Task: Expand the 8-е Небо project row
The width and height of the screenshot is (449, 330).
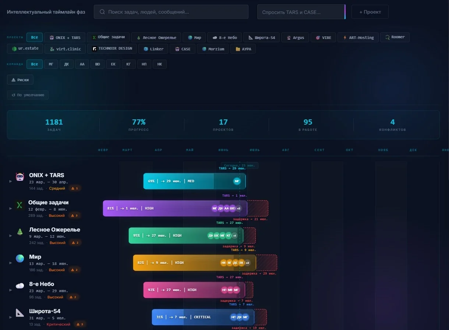Action: pyautogui.click(x=11, y=290)
